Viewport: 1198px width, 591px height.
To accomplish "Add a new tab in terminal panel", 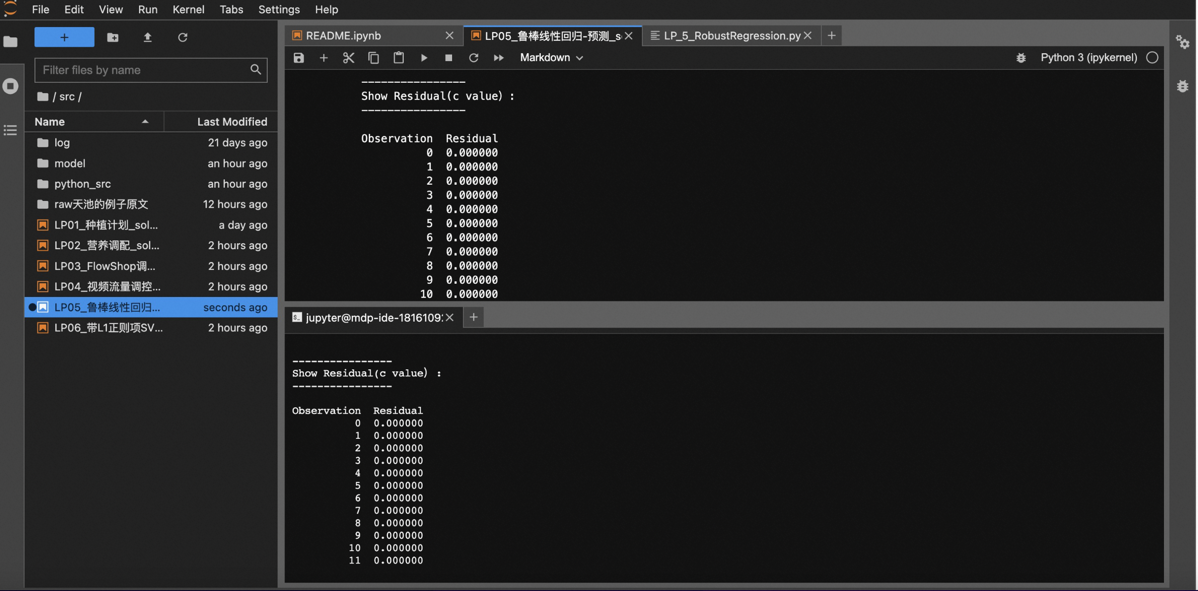I will click(473, 318).
